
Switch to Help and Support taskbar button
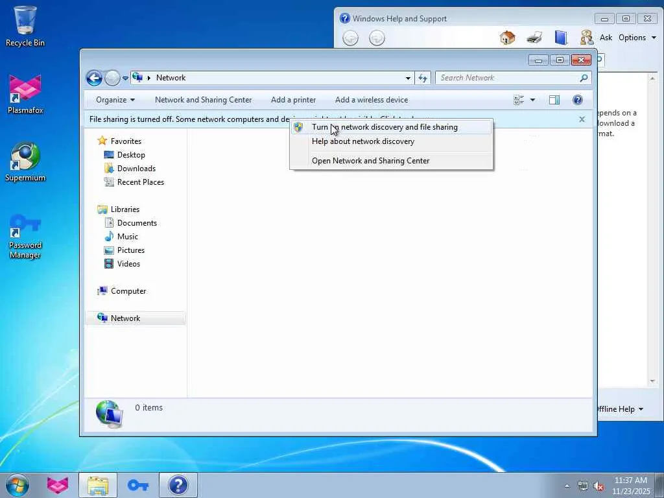pyautogui.click(x=178, y=485)
